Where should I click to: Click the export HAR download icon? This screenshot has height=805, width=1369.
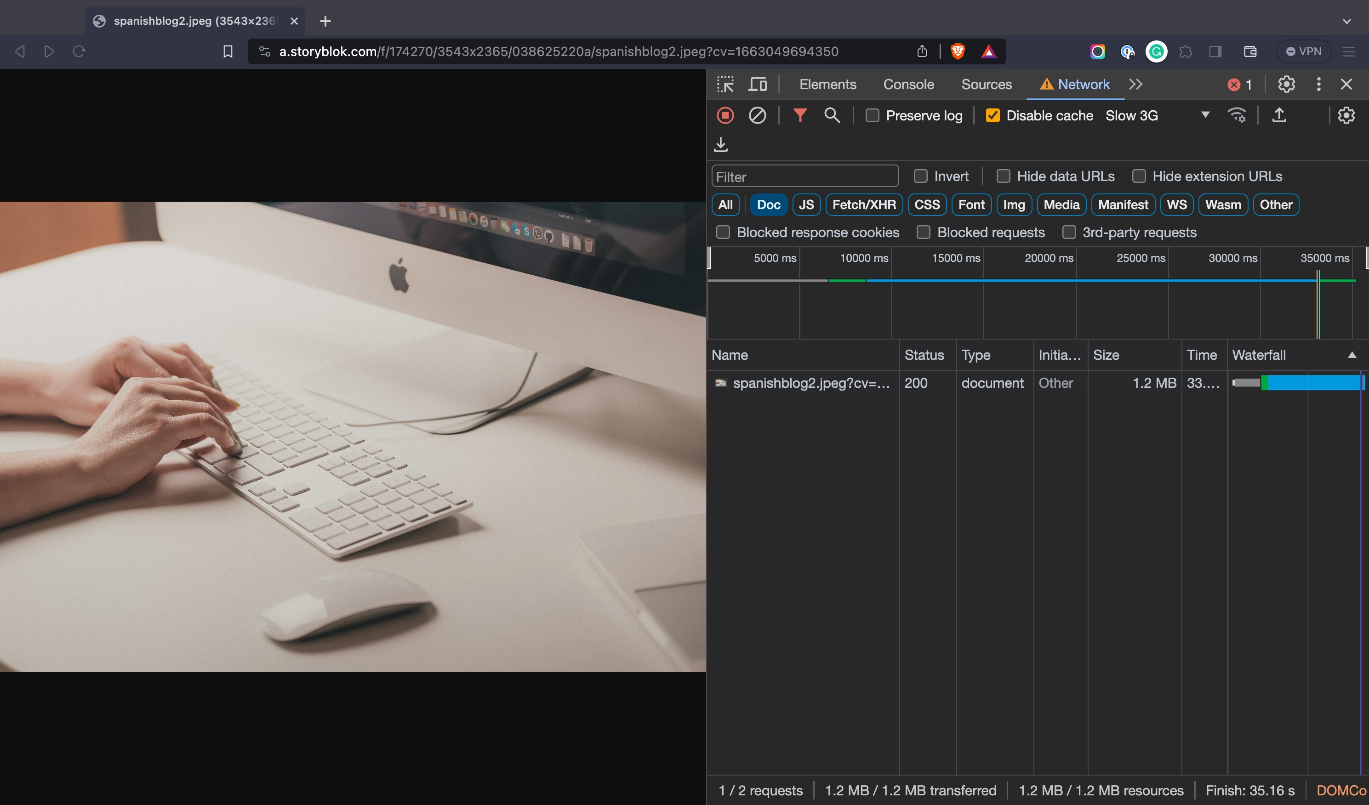[x=721, y=145]
